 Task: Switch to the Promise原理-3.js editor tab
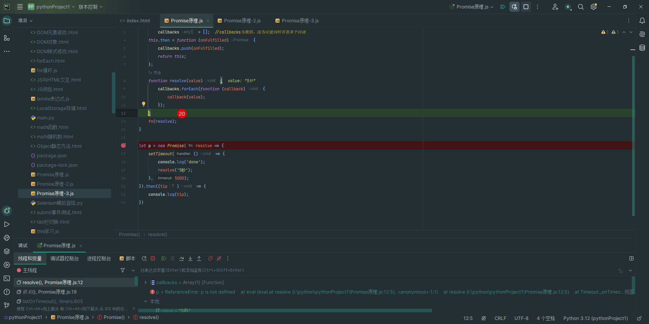point(297,21)
